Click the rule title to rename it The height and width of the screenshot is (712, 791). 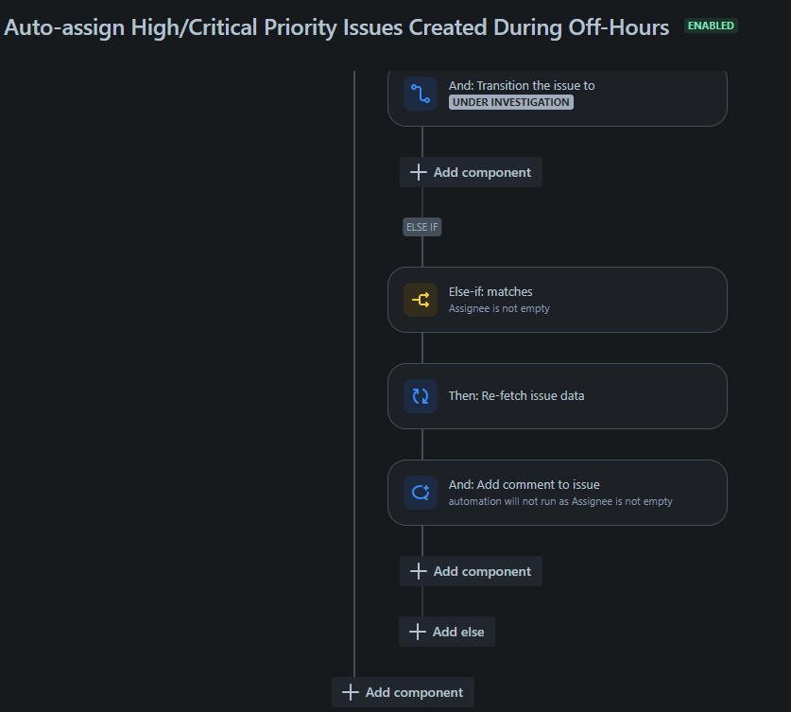(335, 26)
